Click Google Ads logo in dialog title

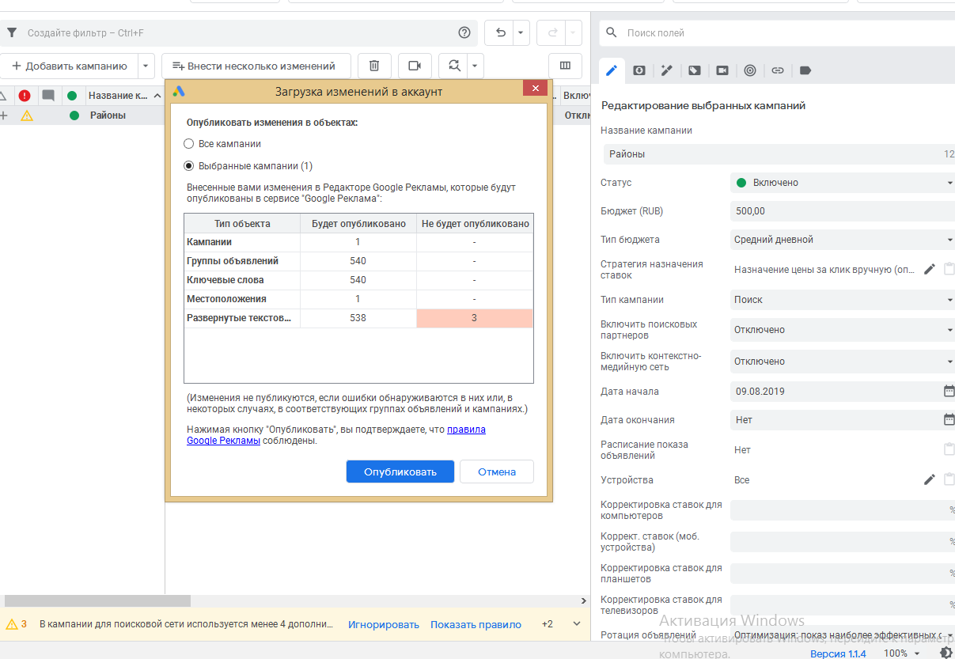click(x=180, y=91)
